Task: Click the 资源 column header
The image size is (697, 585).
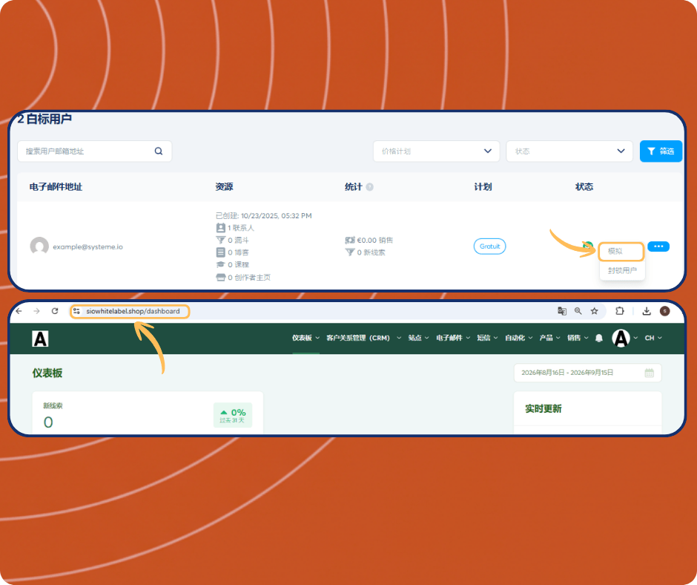Action: click(x=224, y=187)
